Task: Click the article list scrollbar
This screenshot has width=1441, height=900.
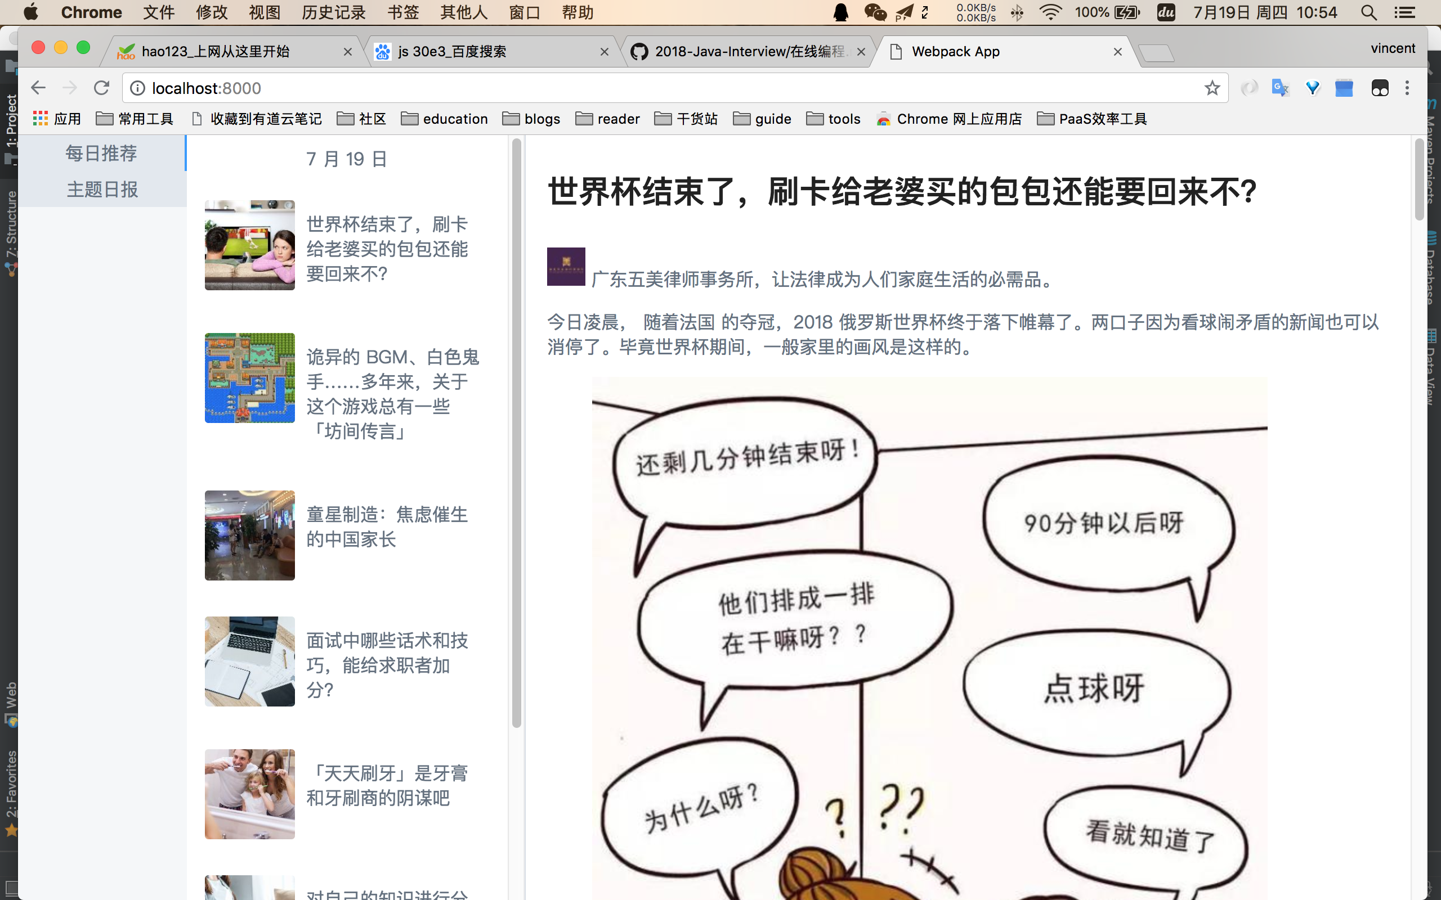Action: click(x=516, y=431)
